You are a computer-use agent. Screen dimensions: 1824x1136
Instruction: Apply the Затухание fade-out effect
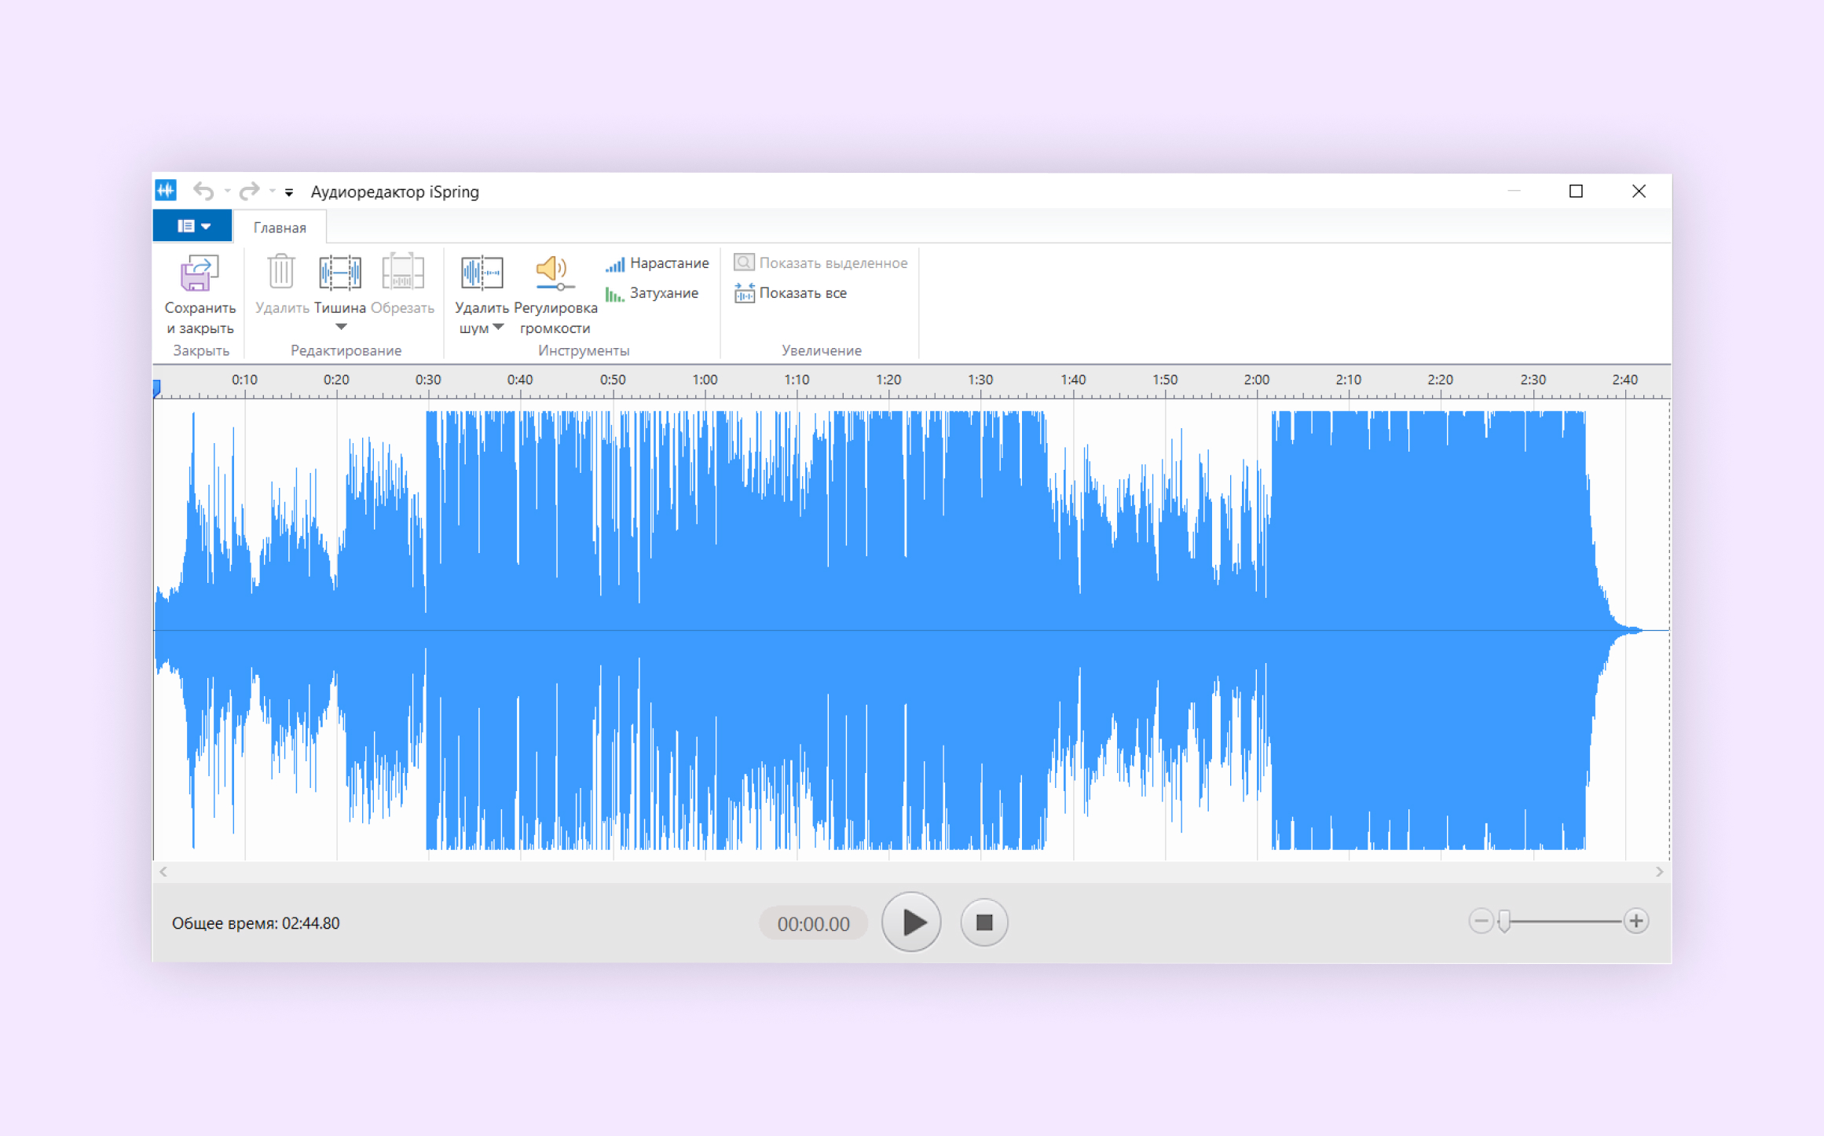651,293
